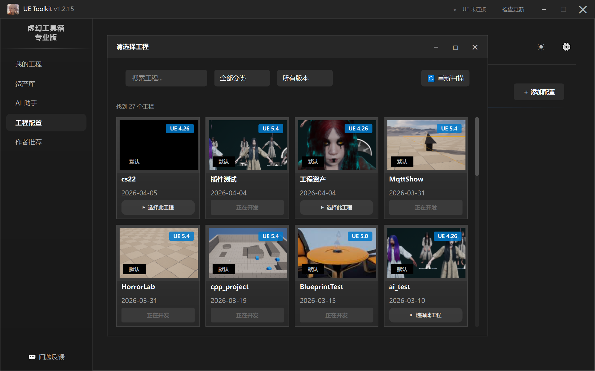Screen dimensions: 595x371
Task: Click 检查更新 in the title bar
Action: click(x=513, y=9)
